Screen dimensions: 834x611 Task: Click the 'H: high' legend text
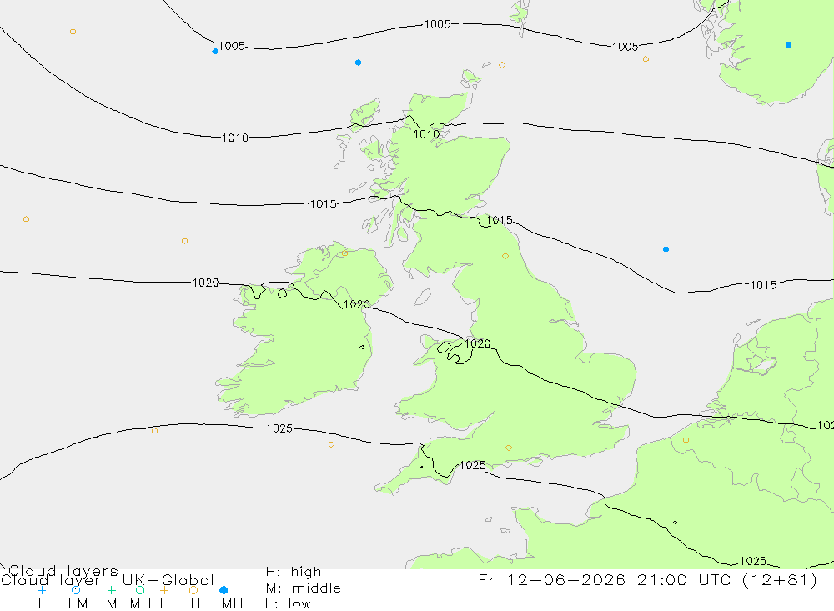pyautogui.click(x=294, y=572)
